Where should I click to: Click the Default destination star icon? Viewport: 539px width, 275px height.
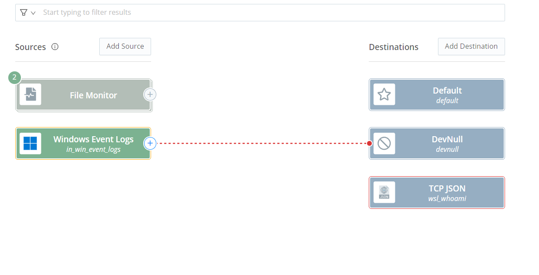[384, 94]
